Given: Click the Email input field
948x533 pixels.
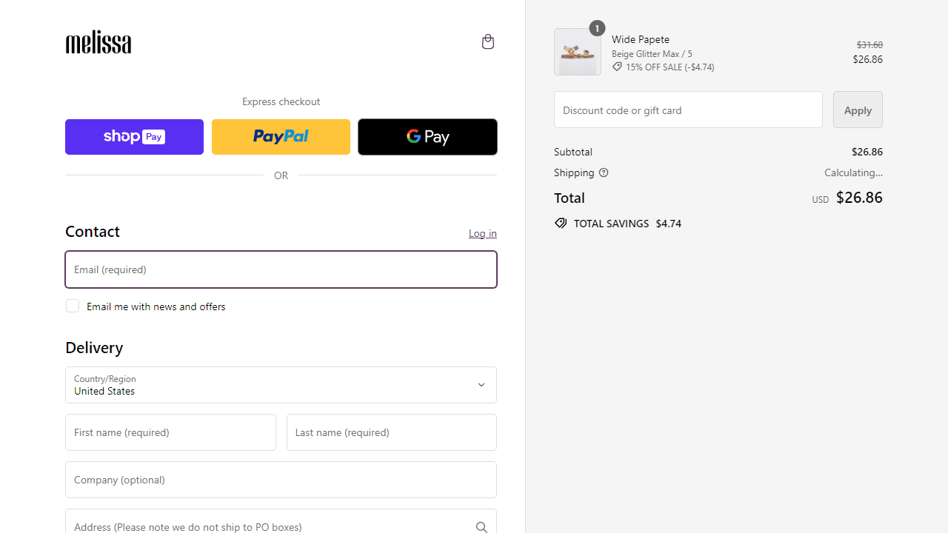Looking at the screenshot, I should click(x=281, y=269).
